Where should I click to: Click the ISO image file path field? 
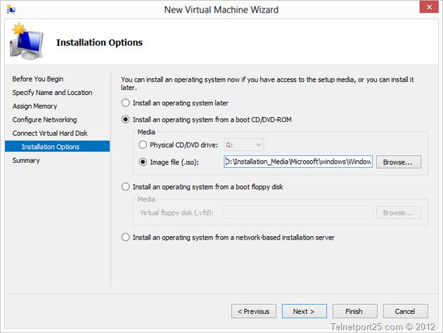[298, 162]
